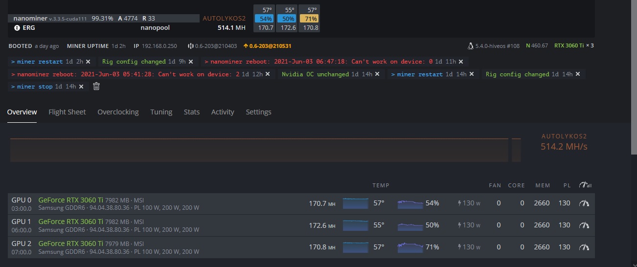Switch to the Flight Sheet tab

(67, 112)
